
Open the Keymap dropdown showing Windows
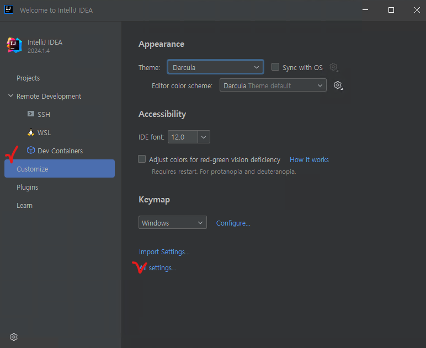tap(173, 223)
